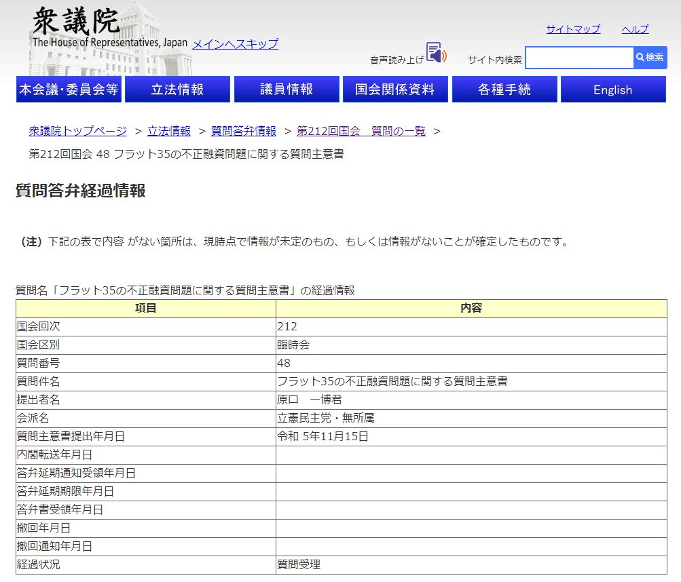Select the 質問件名 value in the table
Viewport: 681px width, 582px height.
click(x=471, y=381)
